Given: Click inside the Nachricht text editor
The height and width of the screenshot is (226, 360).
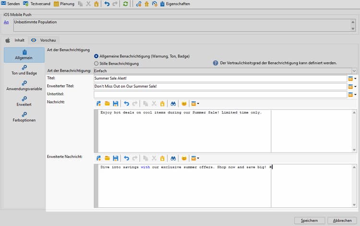Looking at the screenshot, I should click(225, 131).
